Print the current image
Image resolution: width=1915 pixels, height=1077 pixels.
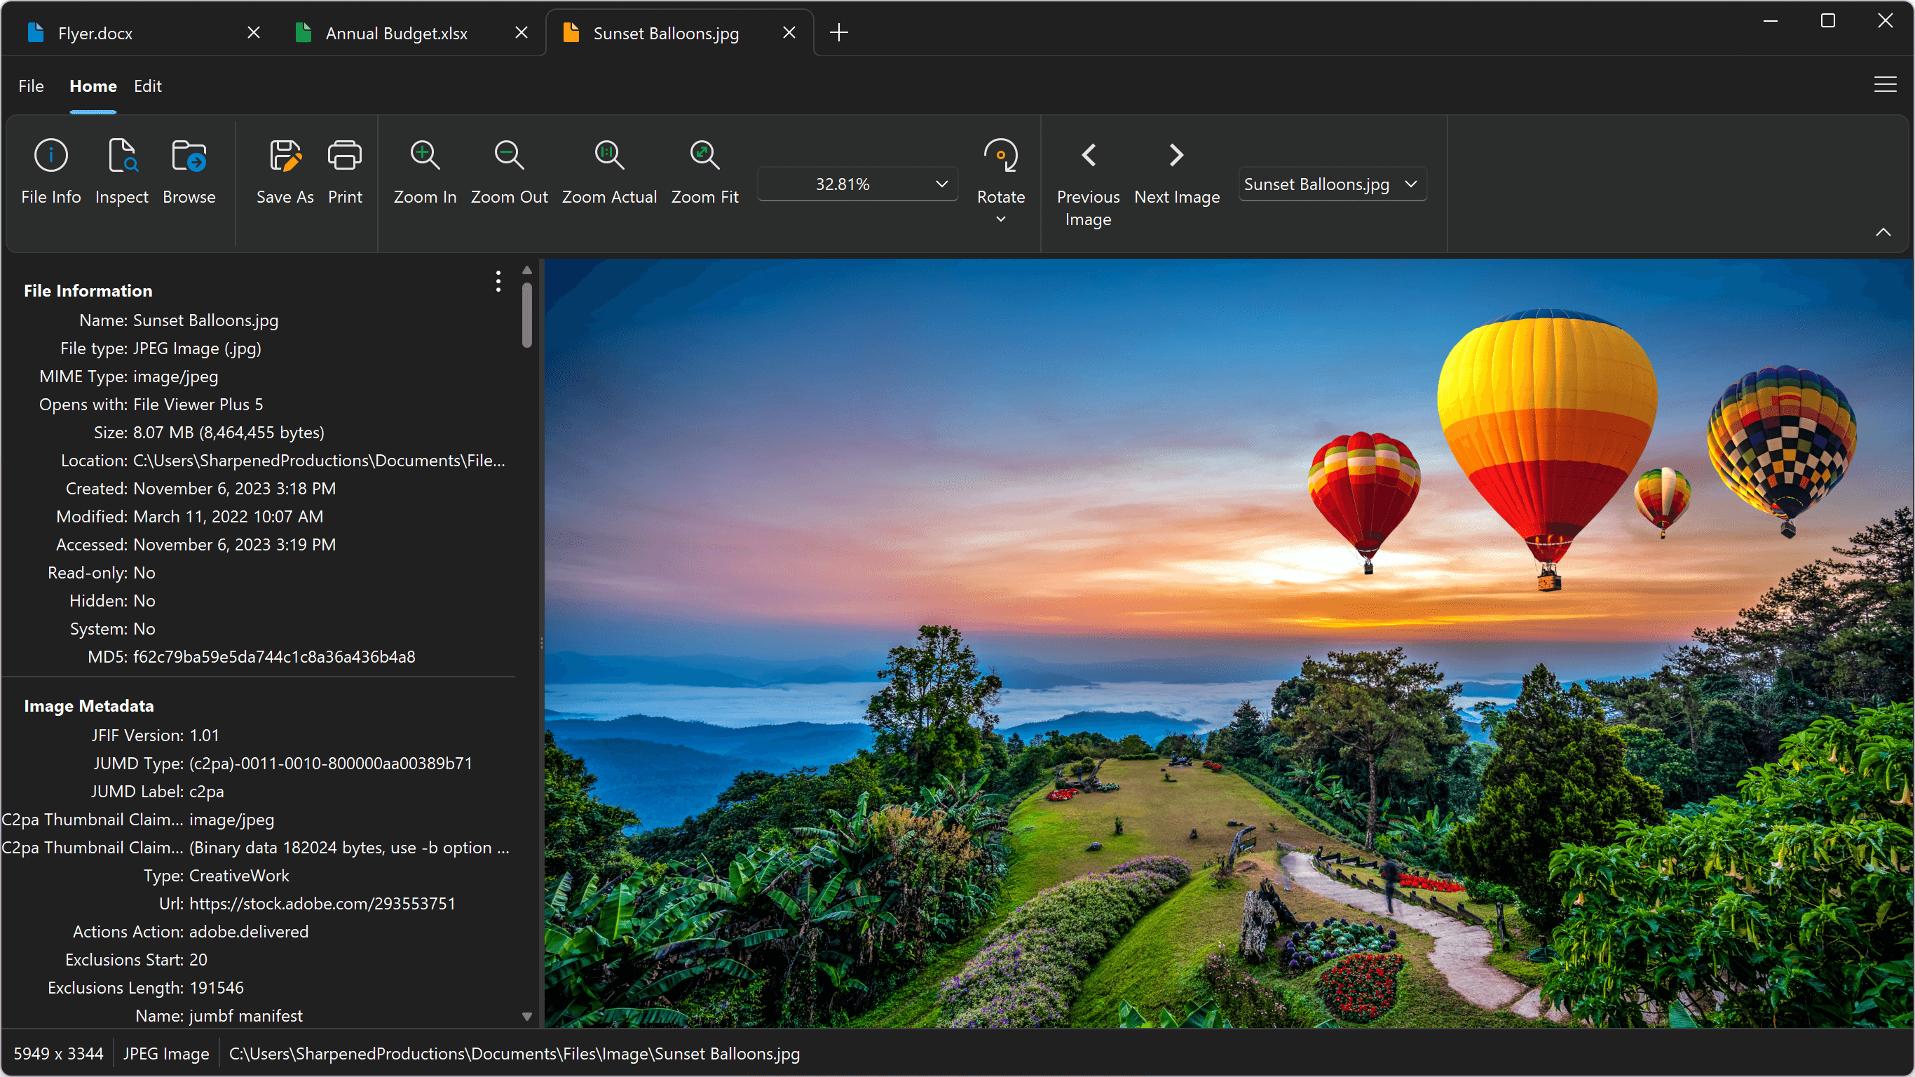tap(345, 156)
